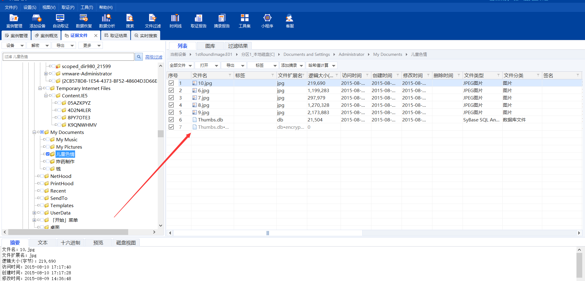Open the 文件(F) menu
Image resolution: width=585 pixels, height=281 pixels.
click(11, 7)
